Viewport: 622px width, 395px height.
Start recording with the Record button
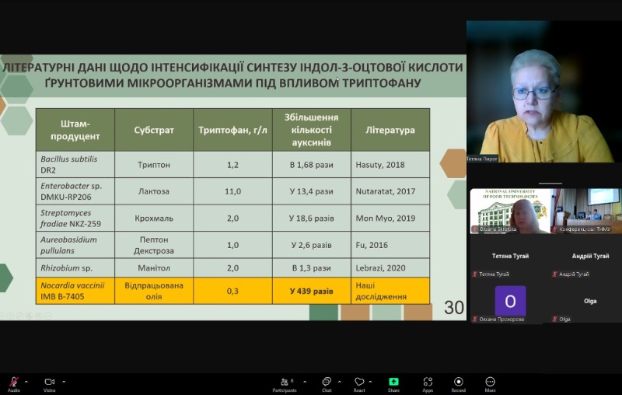[x=458, y=384]
